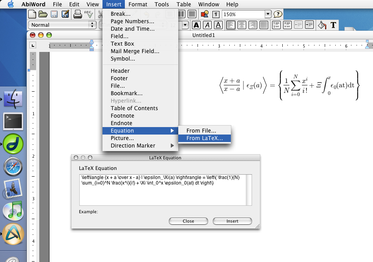Expand the Direction Marker submenu
Viewport: 373px width, 262px height.
click(140, 146)
